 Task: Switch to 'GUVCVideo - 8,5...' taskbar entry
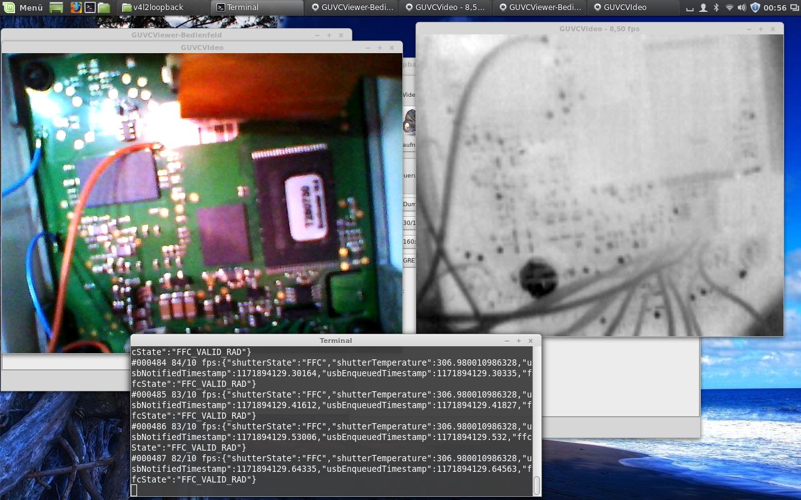[445, 7]
